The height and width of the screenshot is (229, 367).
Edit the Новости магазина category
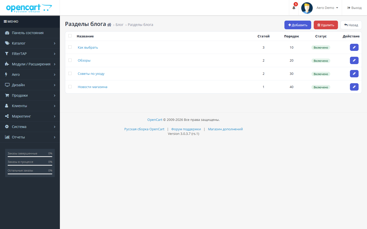354,87
